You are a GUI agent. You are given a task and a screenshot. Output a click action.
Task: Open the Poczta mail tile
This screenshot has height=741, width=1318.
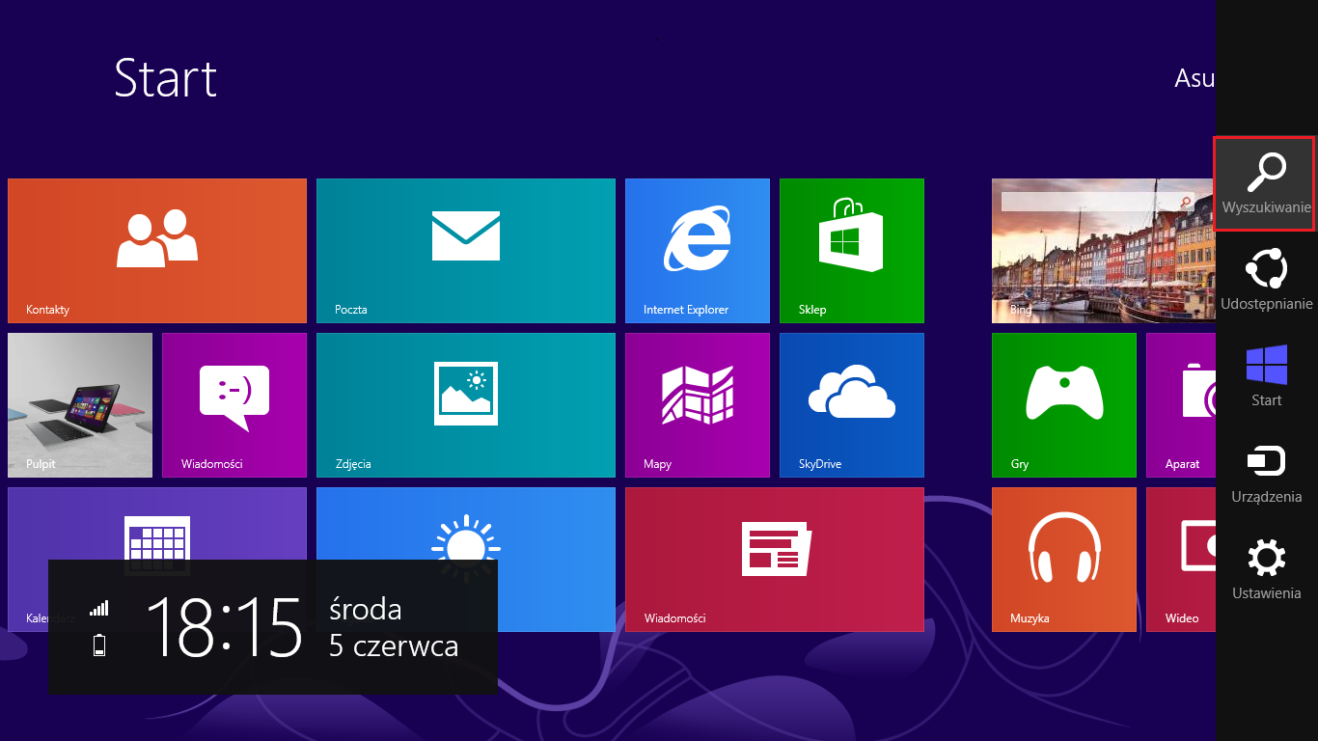click(466, 251)
